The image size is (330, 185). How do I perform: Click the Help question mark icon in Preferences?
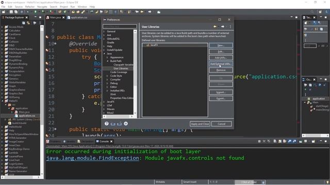(107, 124)
